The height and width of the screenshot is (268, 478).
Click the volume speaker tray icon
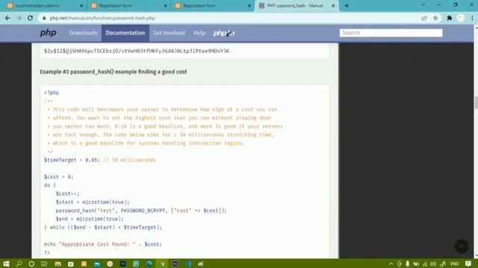click(433, 264)
